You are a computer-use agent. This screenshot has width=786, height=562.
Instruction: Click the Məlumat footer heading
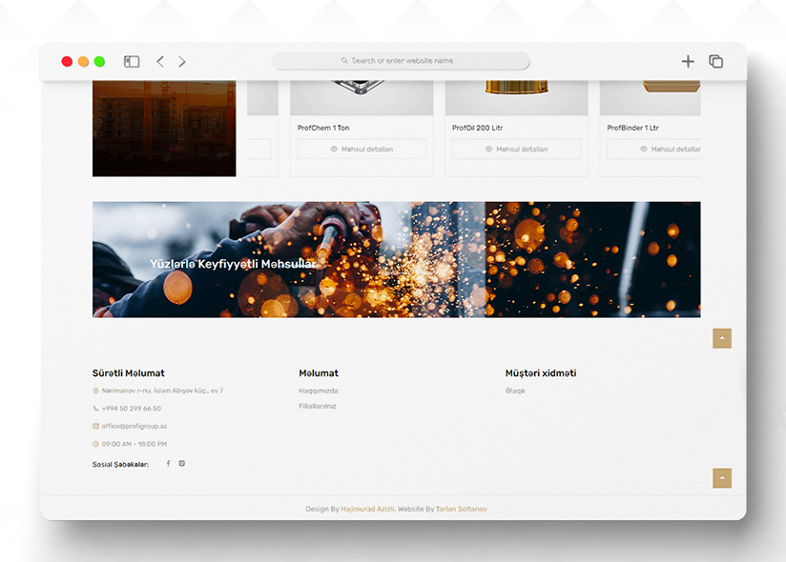[319, 373]
